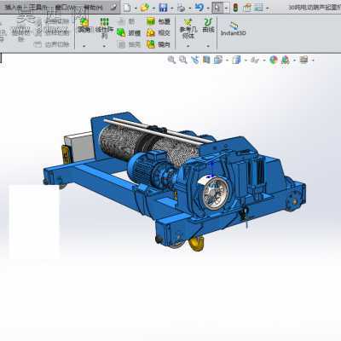Open a file with folder icon
The width and height of the screenshot is (341, 341).
pos(145,8)
